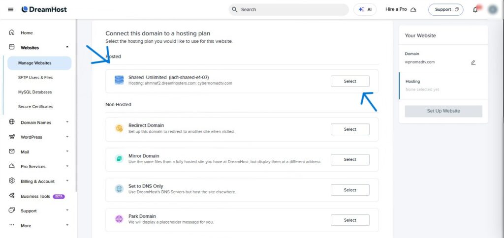The height and width of the screenshot is (238, 504).
Task: Expand the Domain Names section arrow
Action: pos(67,122)
